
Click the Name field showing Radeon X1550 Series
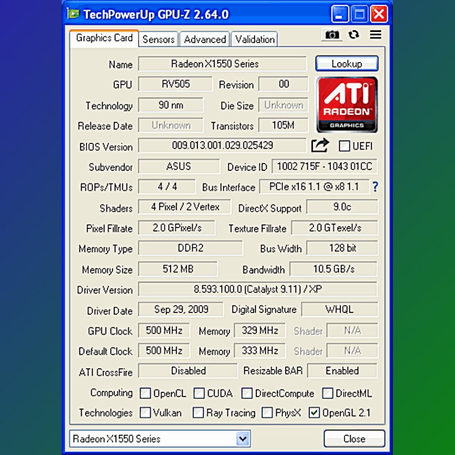tap(222, 64)
